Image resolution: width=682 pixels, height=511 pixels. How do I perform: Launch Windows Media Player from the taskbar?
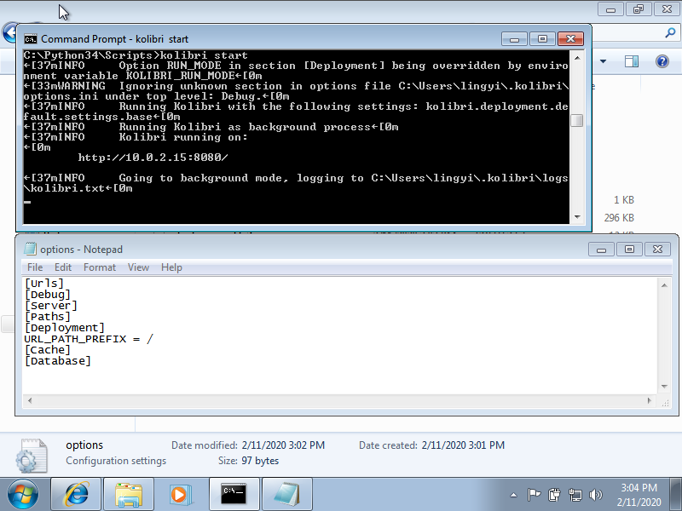(180, 493)
